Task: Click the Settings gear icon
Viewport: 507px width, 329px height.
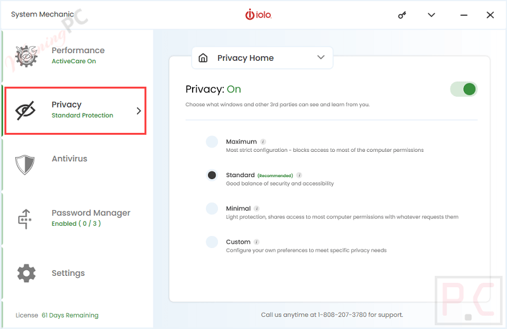Action: click(26, 273)
